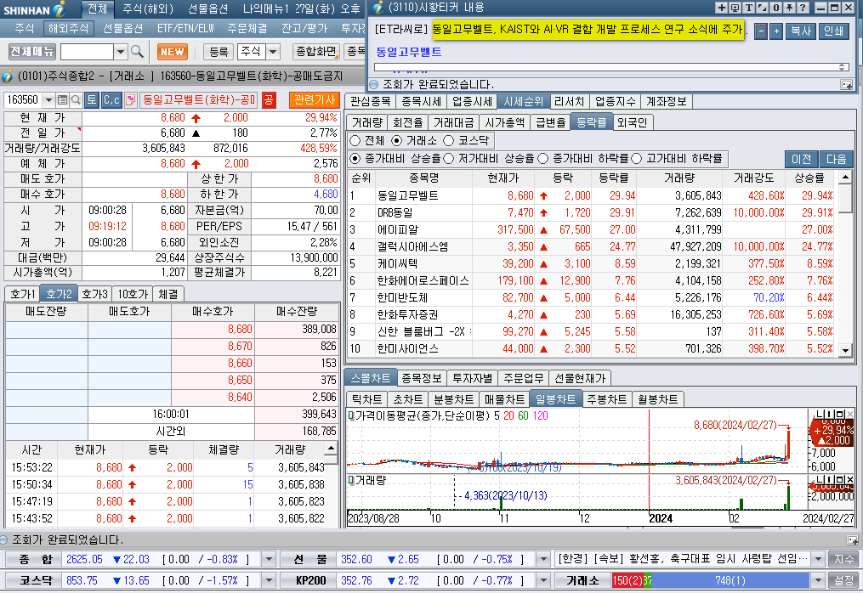Click the screen capture icon in ticker status bar
863x593 pixels.
coord(847,85)
